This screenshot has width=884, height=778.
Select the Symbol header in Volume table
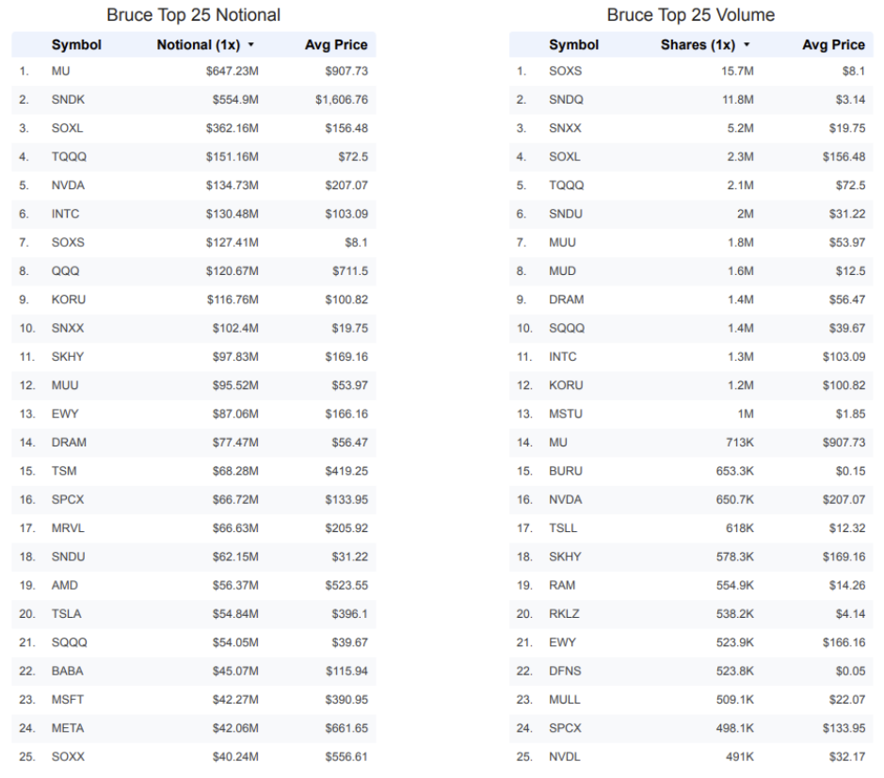click(x=573, y=44)
